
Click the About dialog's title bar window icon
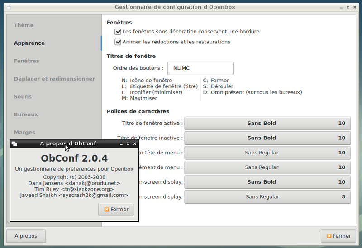tap(14, 143)
